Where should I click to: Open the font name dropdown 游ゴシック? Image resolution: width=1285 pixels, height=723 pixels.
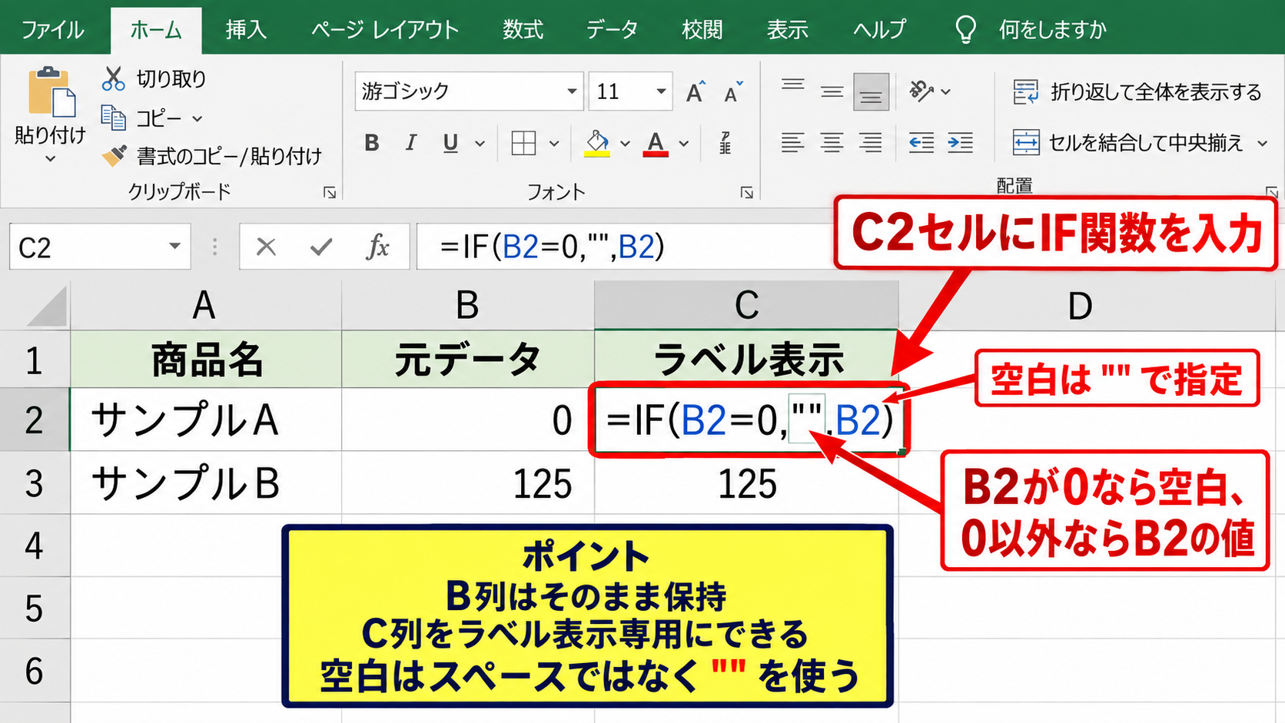point(572,91)
